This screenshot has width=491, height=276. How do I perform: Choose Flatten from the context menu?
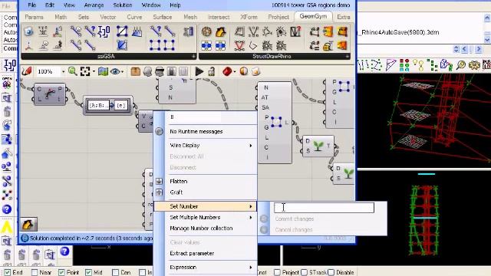pos(179,181)
